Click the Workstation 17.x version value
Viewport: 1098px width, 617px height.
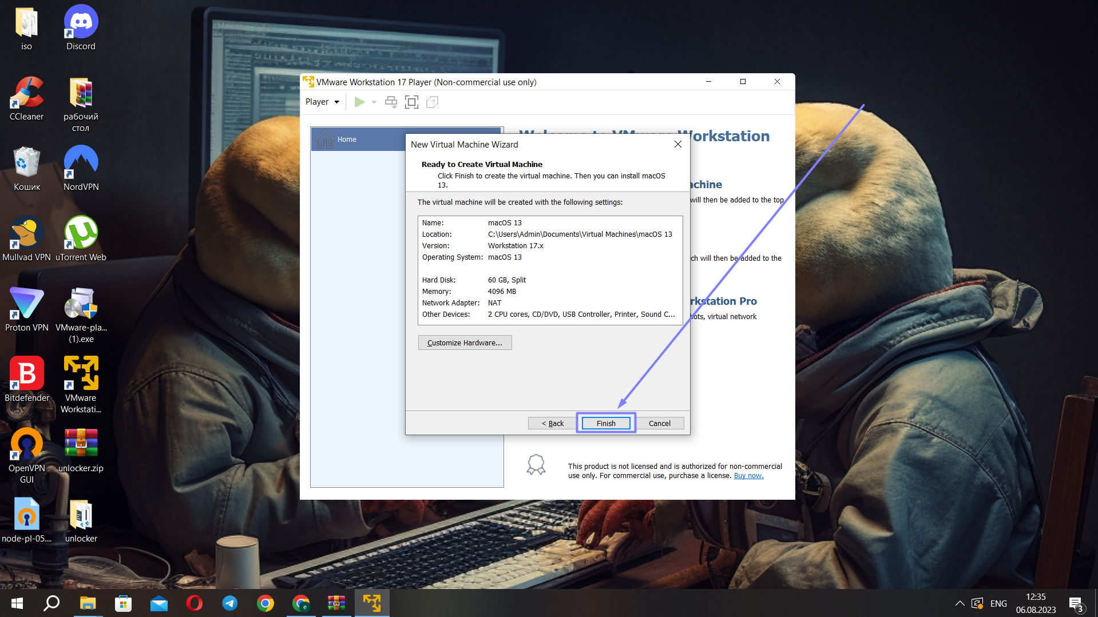[x=516, y=246]
